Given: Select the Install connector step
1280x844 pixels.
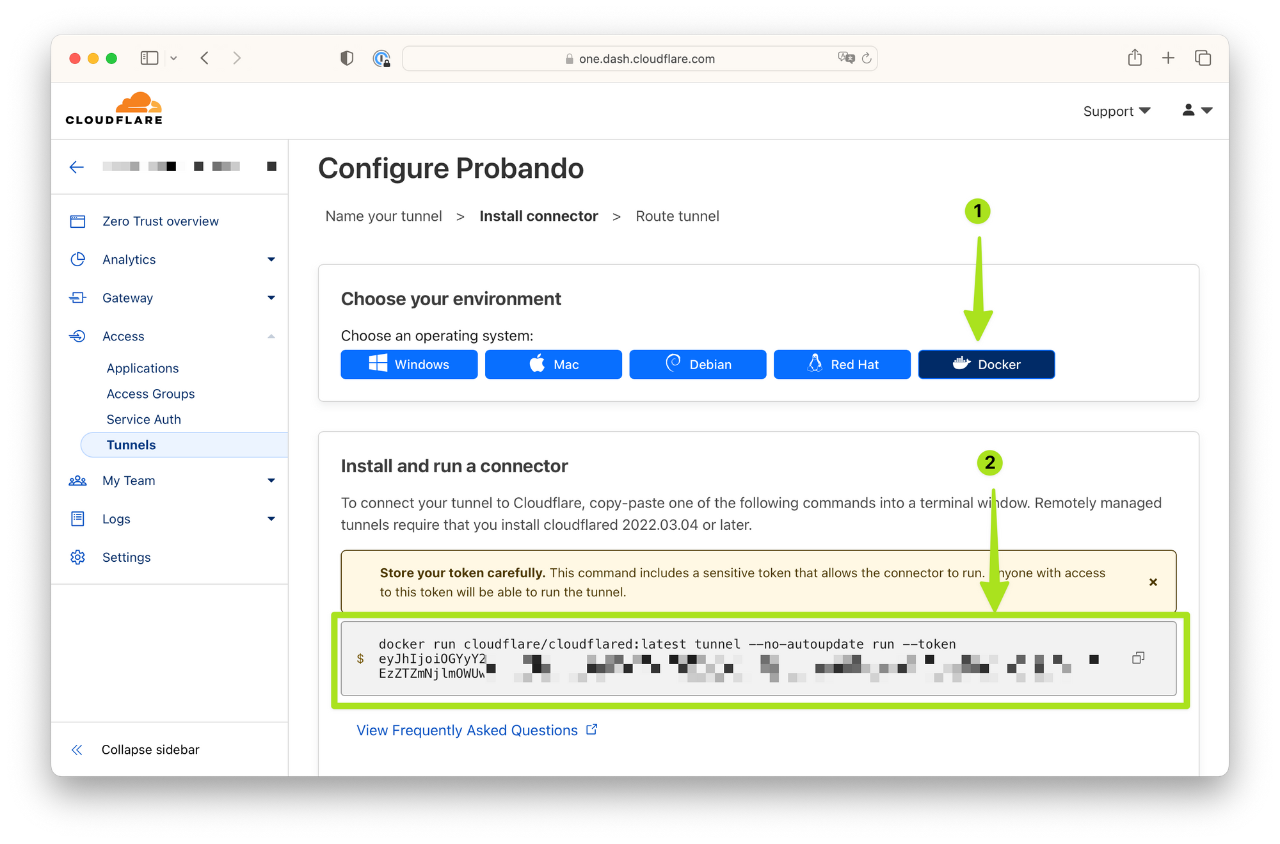Looking at the screenshot, I should 539,216.
